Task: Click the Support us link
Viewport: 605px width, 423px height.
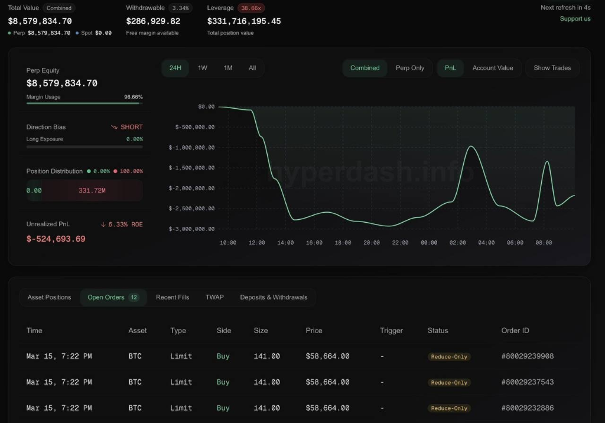Action: pyautogui.click(x=575, y=18)
